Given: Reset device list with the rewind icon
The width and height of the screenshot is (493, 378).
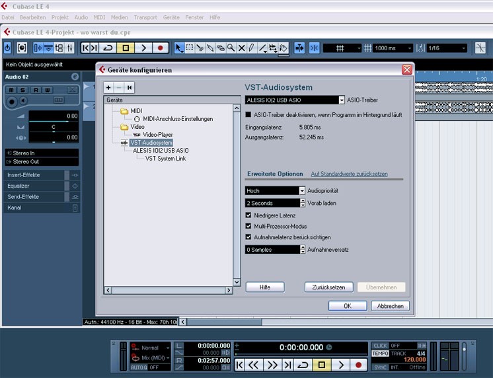Looking at the screenshot, I should (130, 87).
